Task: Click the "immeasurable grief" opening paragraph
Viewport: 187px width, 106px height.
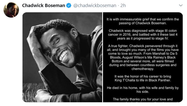Action: click(143, 21)
